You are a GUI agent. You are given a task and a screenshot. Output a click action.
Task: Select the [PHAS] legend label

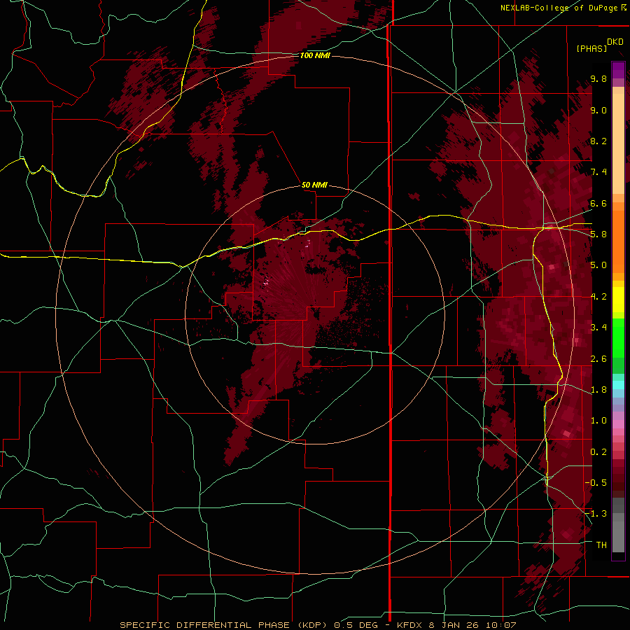pyautogui.click(x=591, y=48)
